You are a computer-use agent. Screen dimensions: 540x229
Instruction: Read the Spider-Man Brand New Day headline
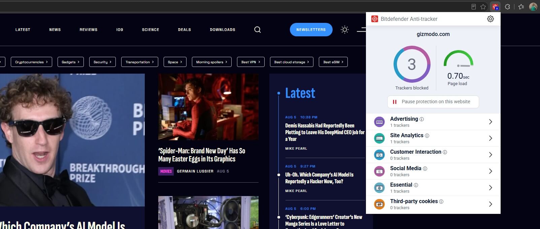click(202, 155)
